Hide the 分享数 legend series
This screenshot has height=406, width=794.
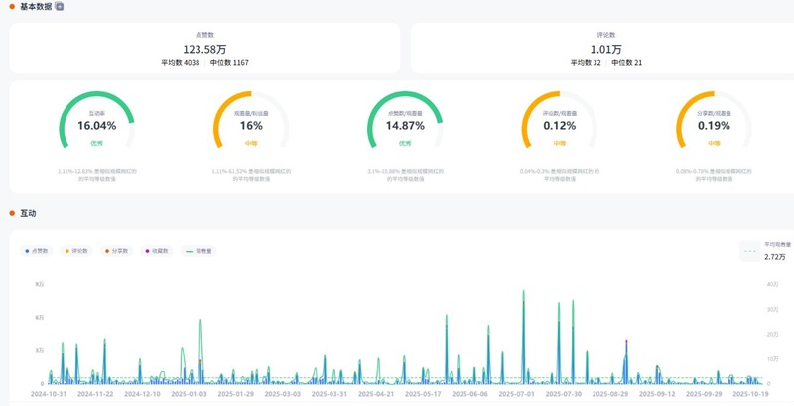(116, 251)
